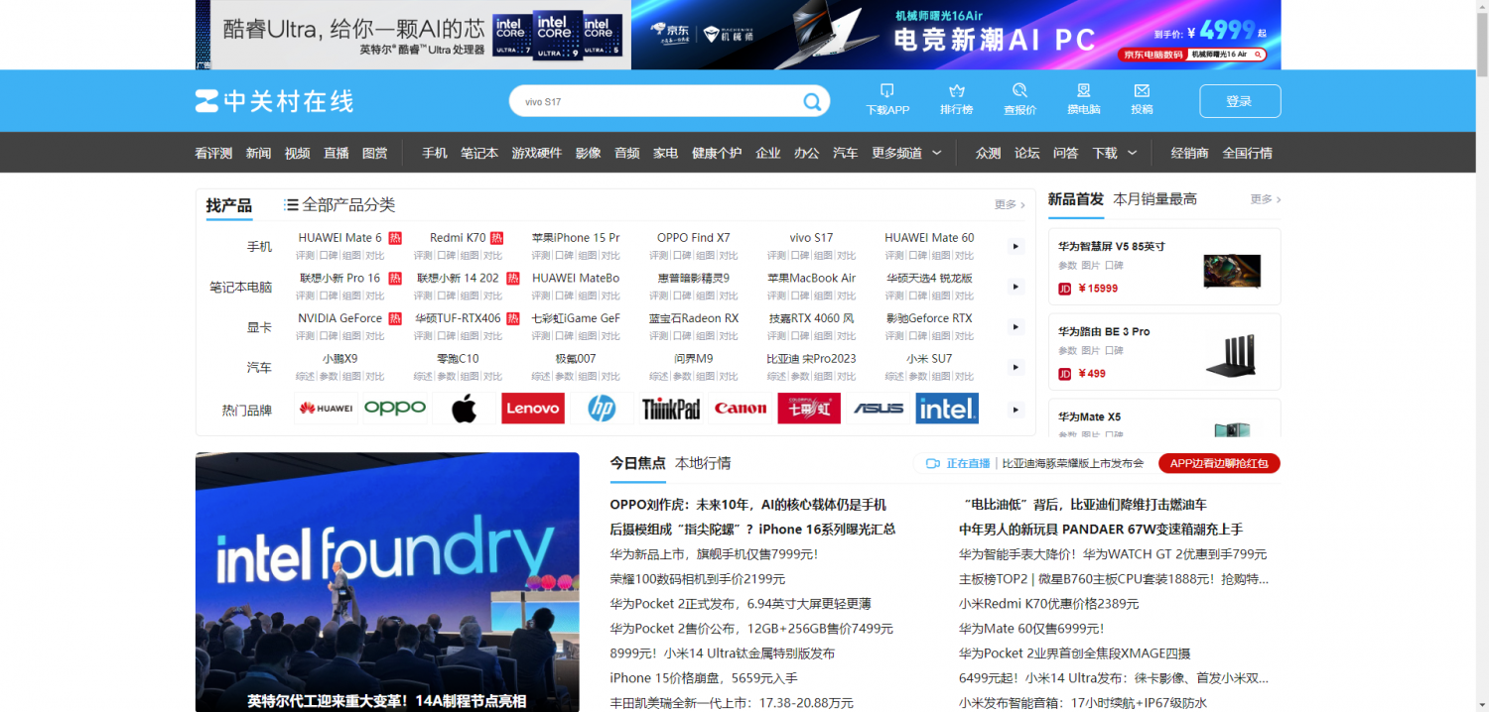
Task: Open the 中年男人的新玩具 PANDAER 67W article
Action: [x=1101, y=530]
